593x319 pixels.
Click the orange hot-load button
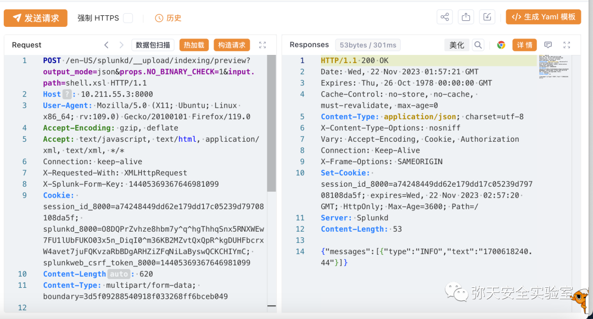pyautogui.click(x=194, y=45)
